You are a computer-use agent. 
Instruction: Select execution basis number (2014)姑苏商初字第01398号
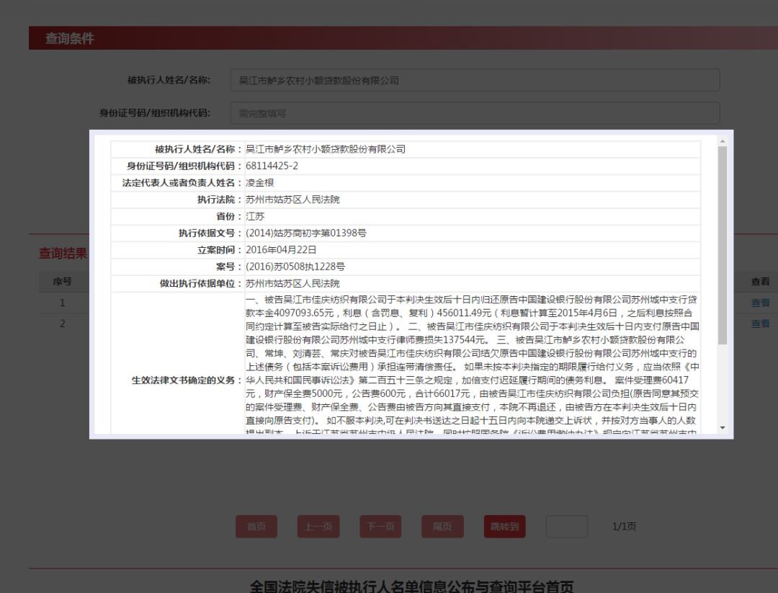306,233
